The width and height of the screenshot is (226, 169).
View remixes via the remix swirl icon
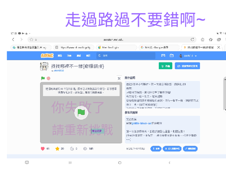pos(72,149)
